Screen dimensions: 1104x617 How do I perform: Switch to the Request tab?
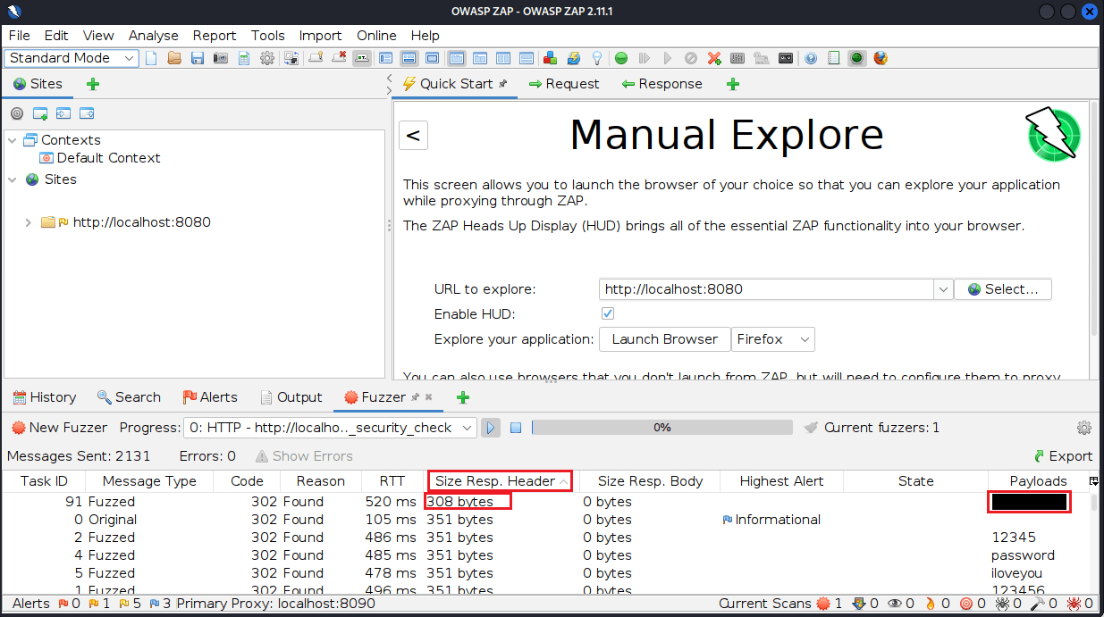click(563, 84)
